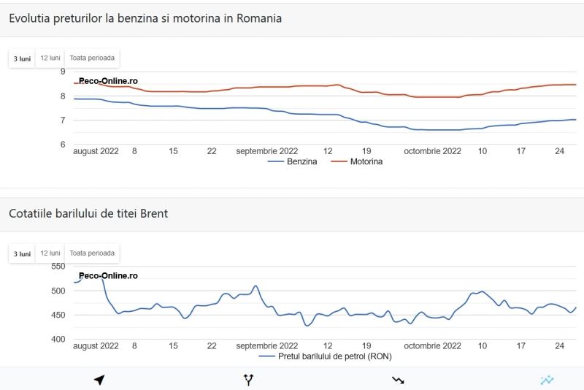Select '3 luni' for the fuel price chart
The width and height of the screenshot is (584, 390).
22,58
